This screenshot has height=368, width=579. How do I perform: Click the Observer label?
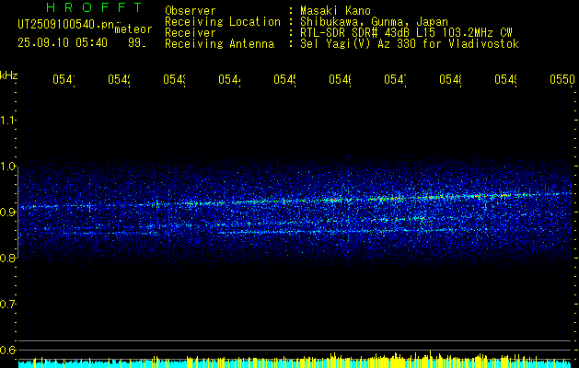point(191,11)
